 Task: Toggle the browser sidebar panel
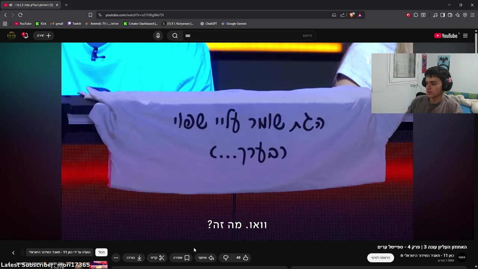click(443, 15)
